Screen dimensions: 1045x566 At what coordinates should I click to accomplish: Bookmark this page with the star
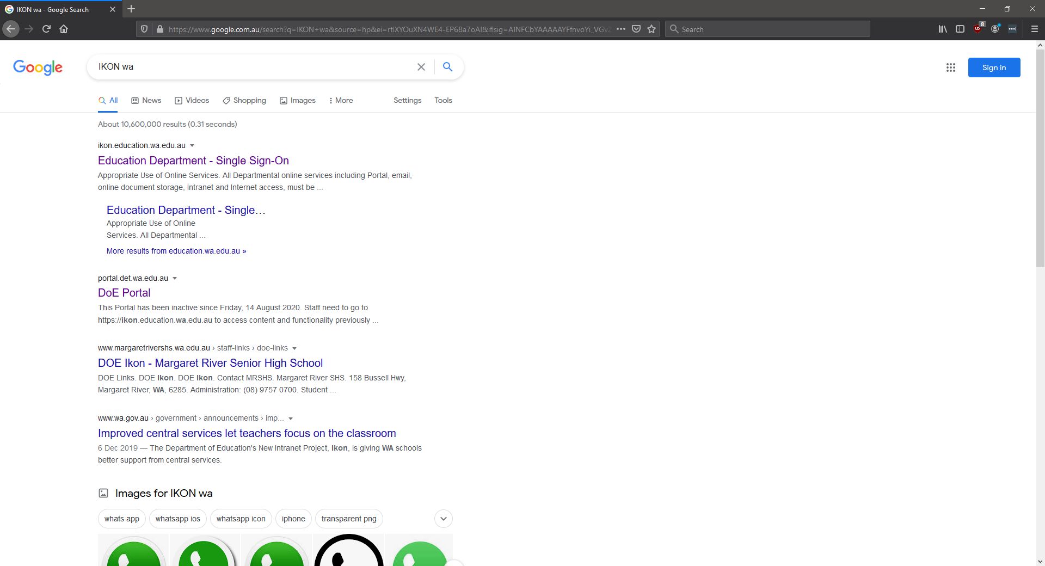click(x=651, y=29)
